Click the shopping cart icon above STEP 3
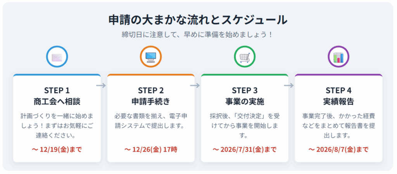This screenshot has width=397, height=174. [x=245, y=57]
